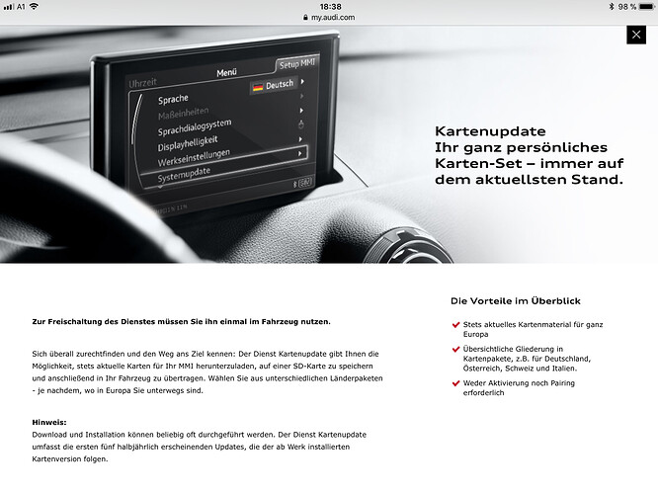Tap the my.audi.com address bar

coord(329,18)
